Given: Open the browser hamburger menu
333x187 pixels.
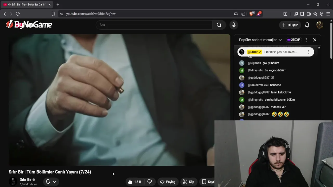Looking at the screenshot, I should point(328,14).
